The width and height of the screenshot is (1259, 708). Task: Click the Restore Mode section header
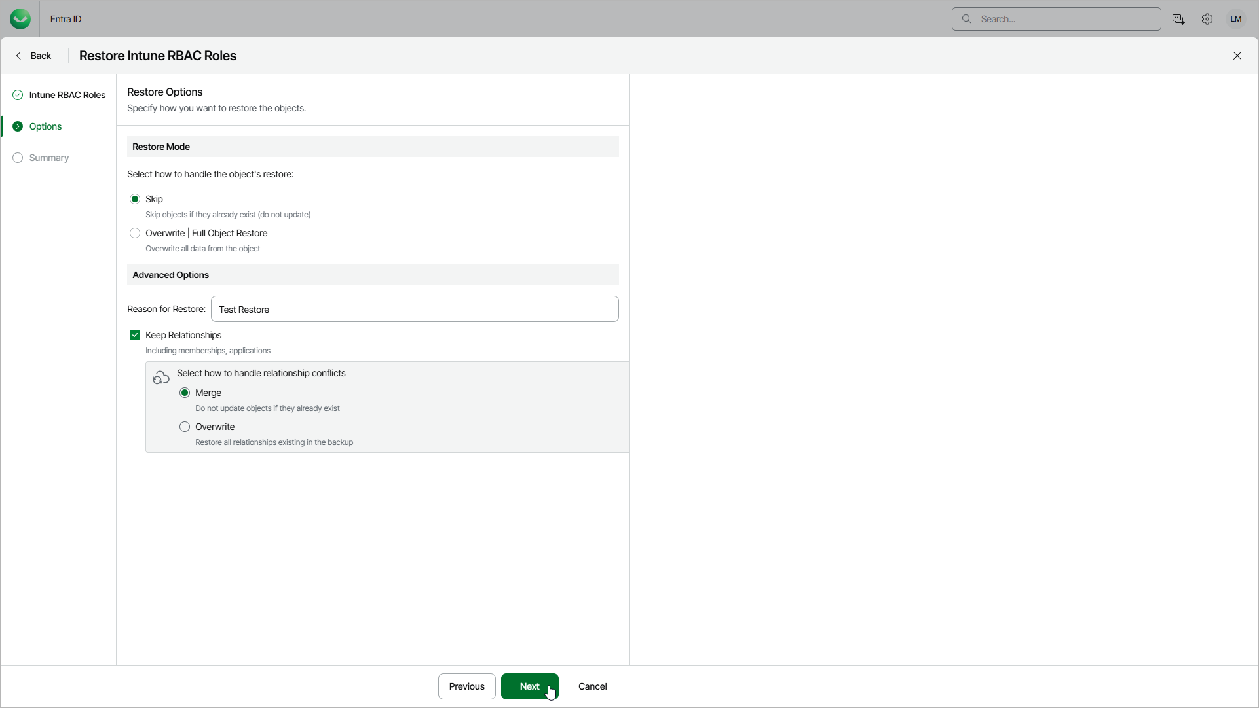373,147
